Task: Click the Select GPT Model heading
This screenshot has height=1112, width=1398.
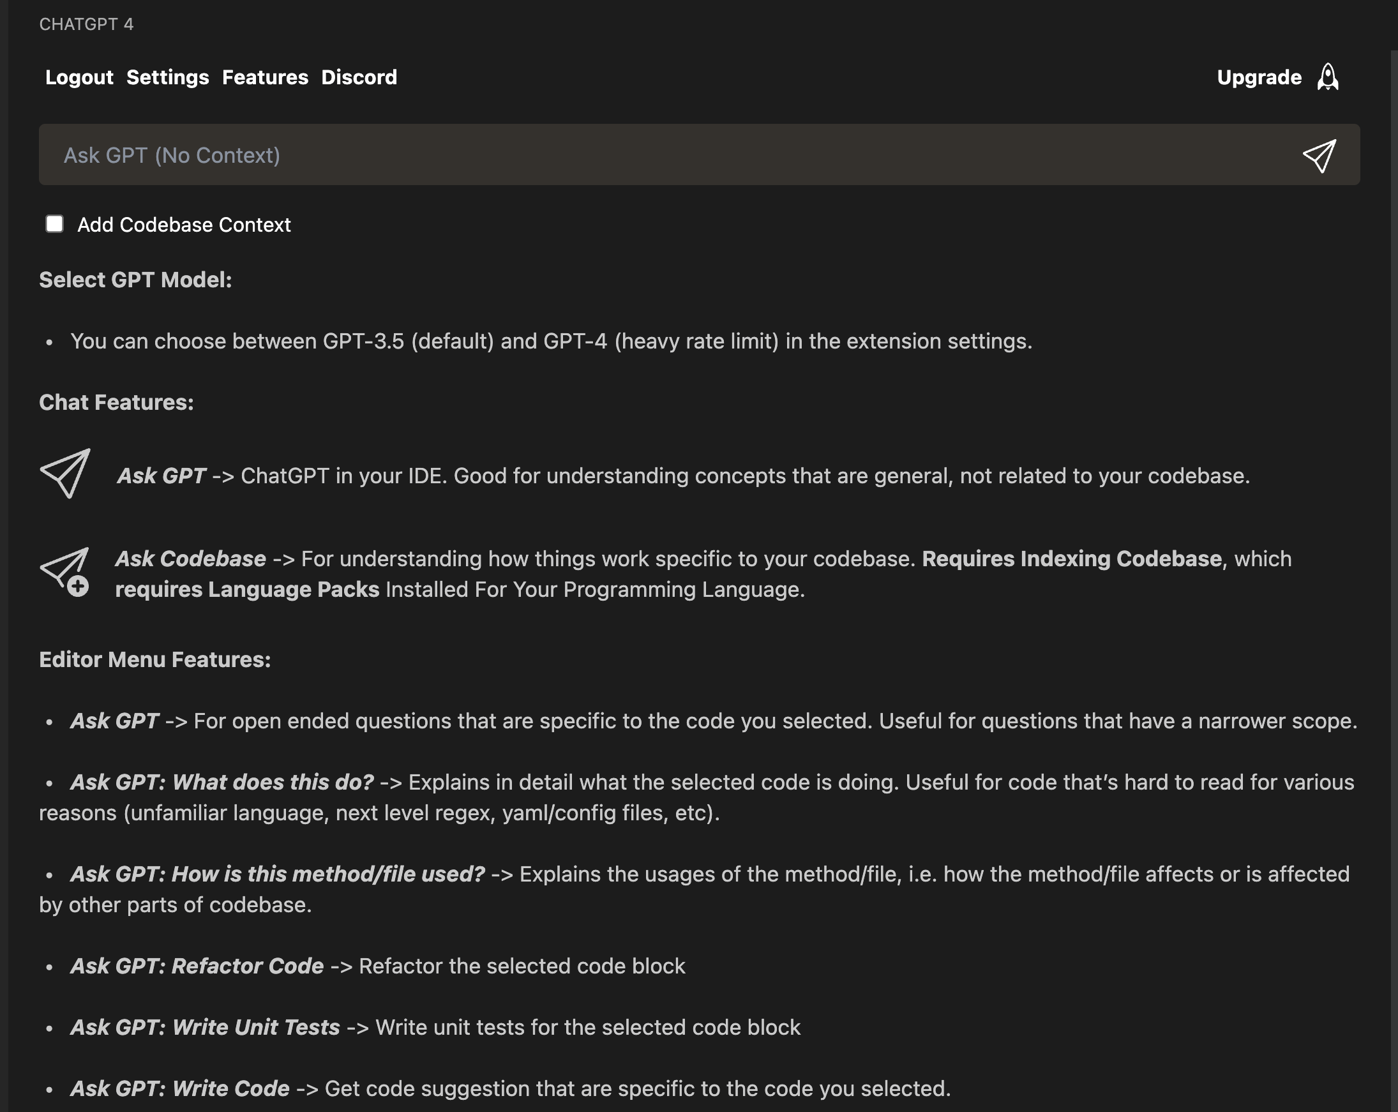Action: pyautogui.click(x=135, y=280)
